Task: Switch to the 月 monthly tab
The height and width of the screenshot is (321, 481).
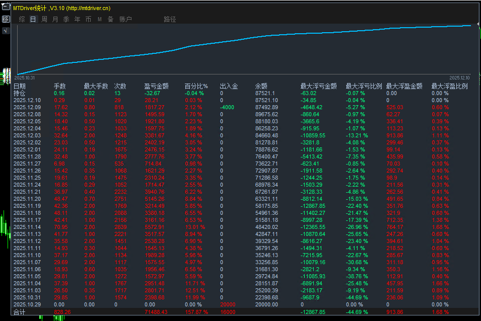Action: click(55, 19)
